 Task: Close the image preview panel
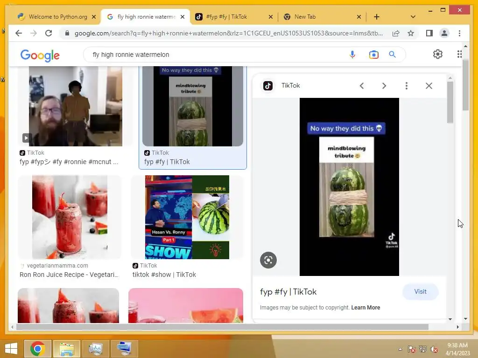click(x=429, y=86)
